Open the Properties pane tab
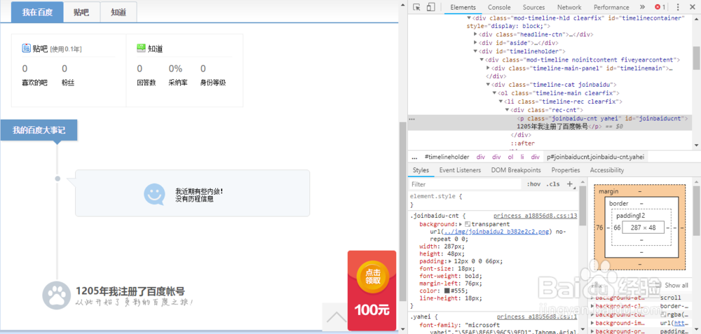Image resolution: width=701 pixels, height=334 pixels. (x=566, y=170)
